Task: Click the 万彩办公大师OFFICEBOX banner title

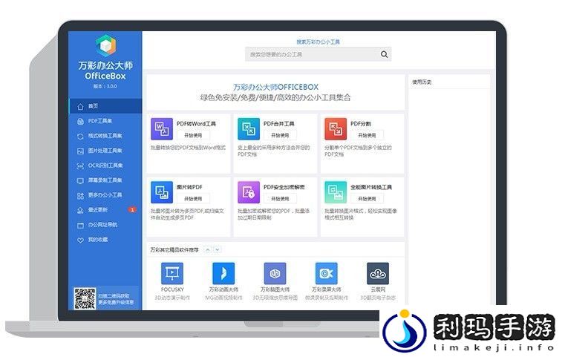Action: [x=275, y=87]
